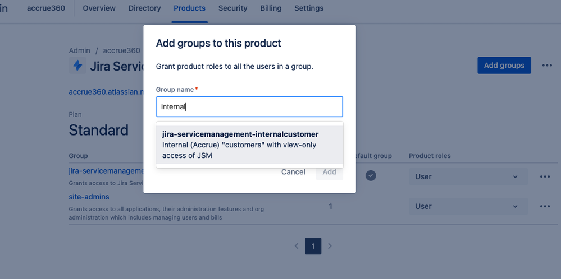Cancel the Add groups dialog
The image size is (561, 279).
(x=293, y=172)
